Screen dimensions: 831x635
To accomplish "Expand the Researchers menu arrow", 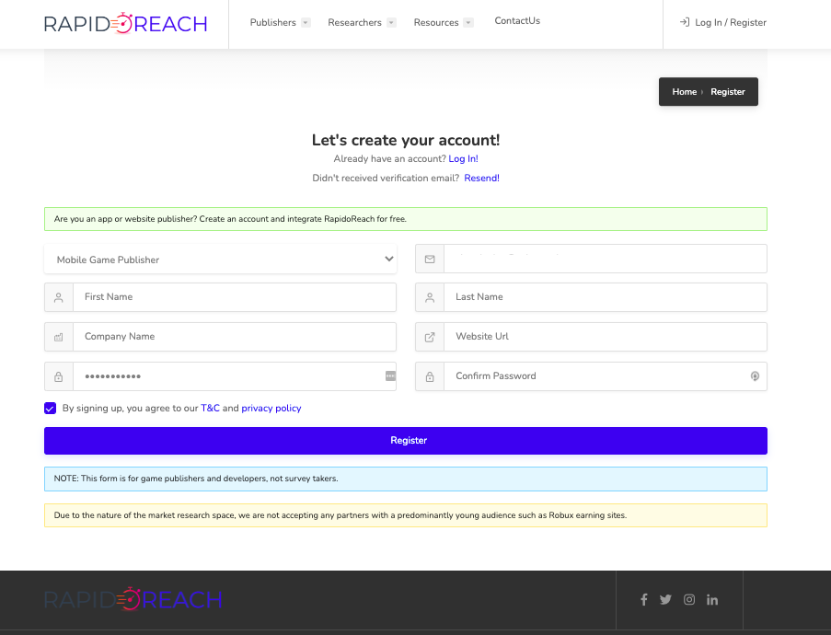I will (x=391, y=23).
